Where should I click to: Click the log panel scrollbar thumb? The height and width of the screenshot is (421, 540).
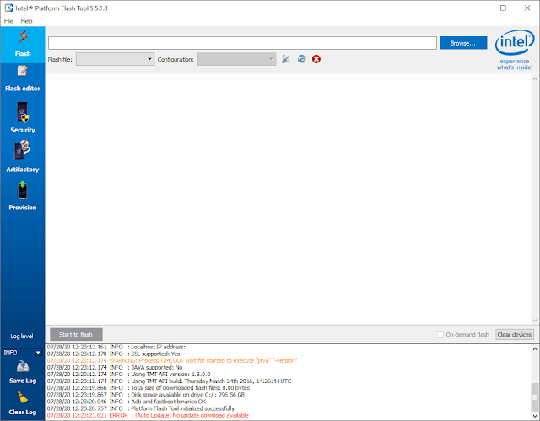coord(535,397)
